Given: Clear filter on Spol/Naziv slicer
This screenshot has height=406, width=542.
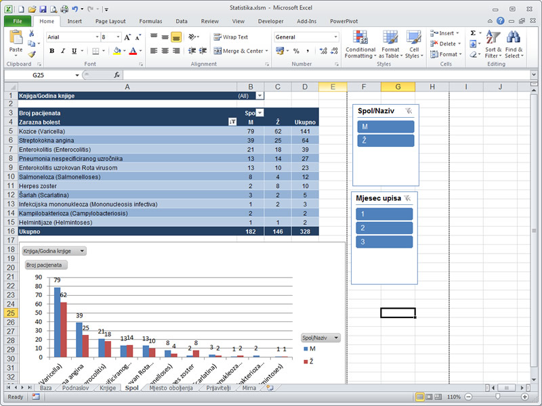Looking at the screenshot, I should [409, 111].
